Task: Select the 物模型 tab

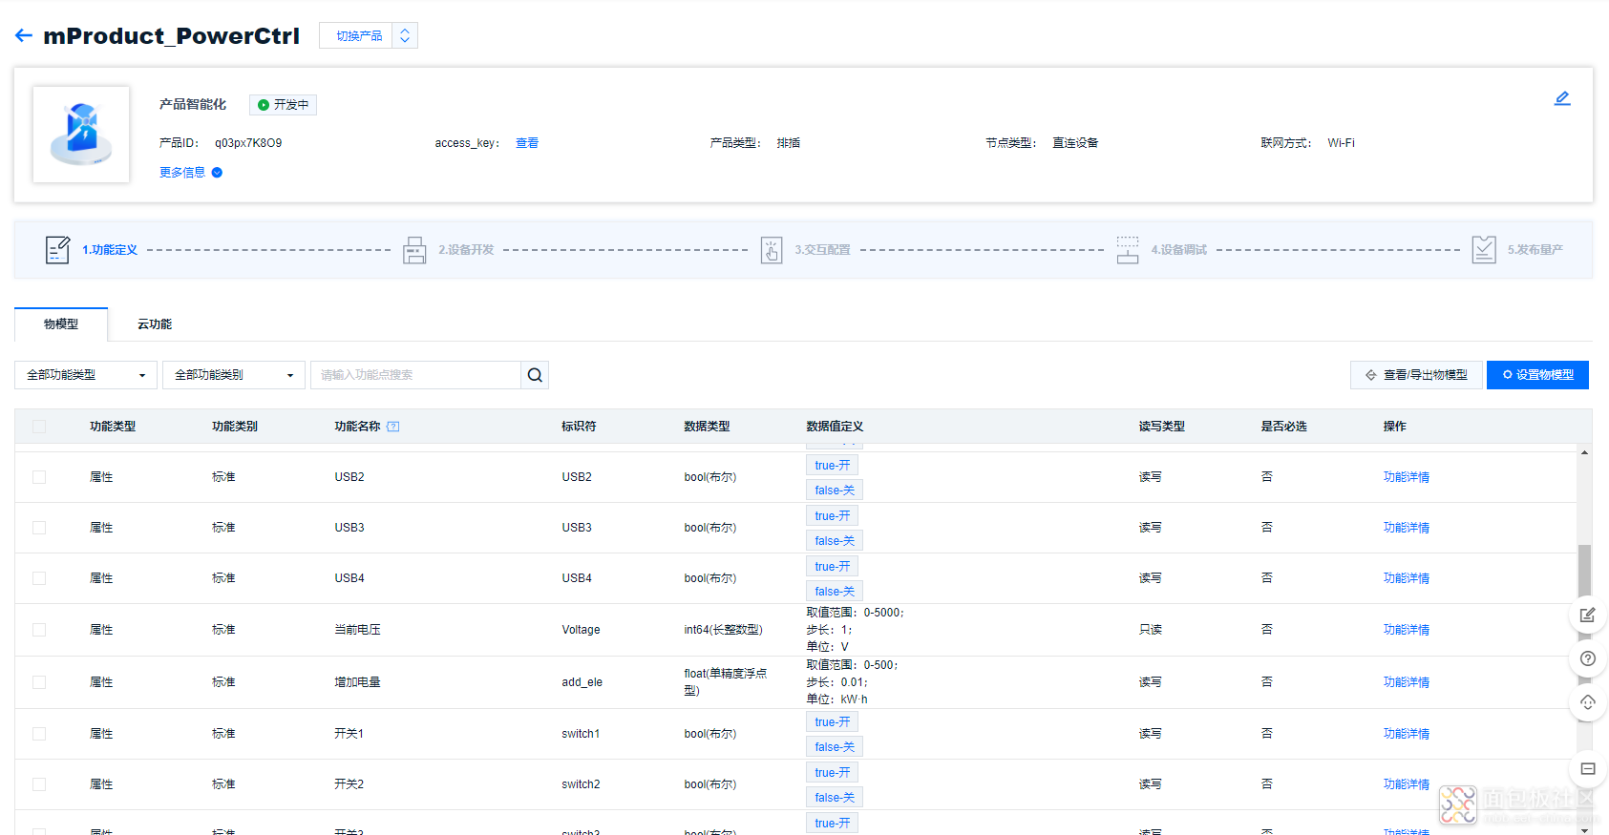Action: pyautogui.click(x=61, y=324)
